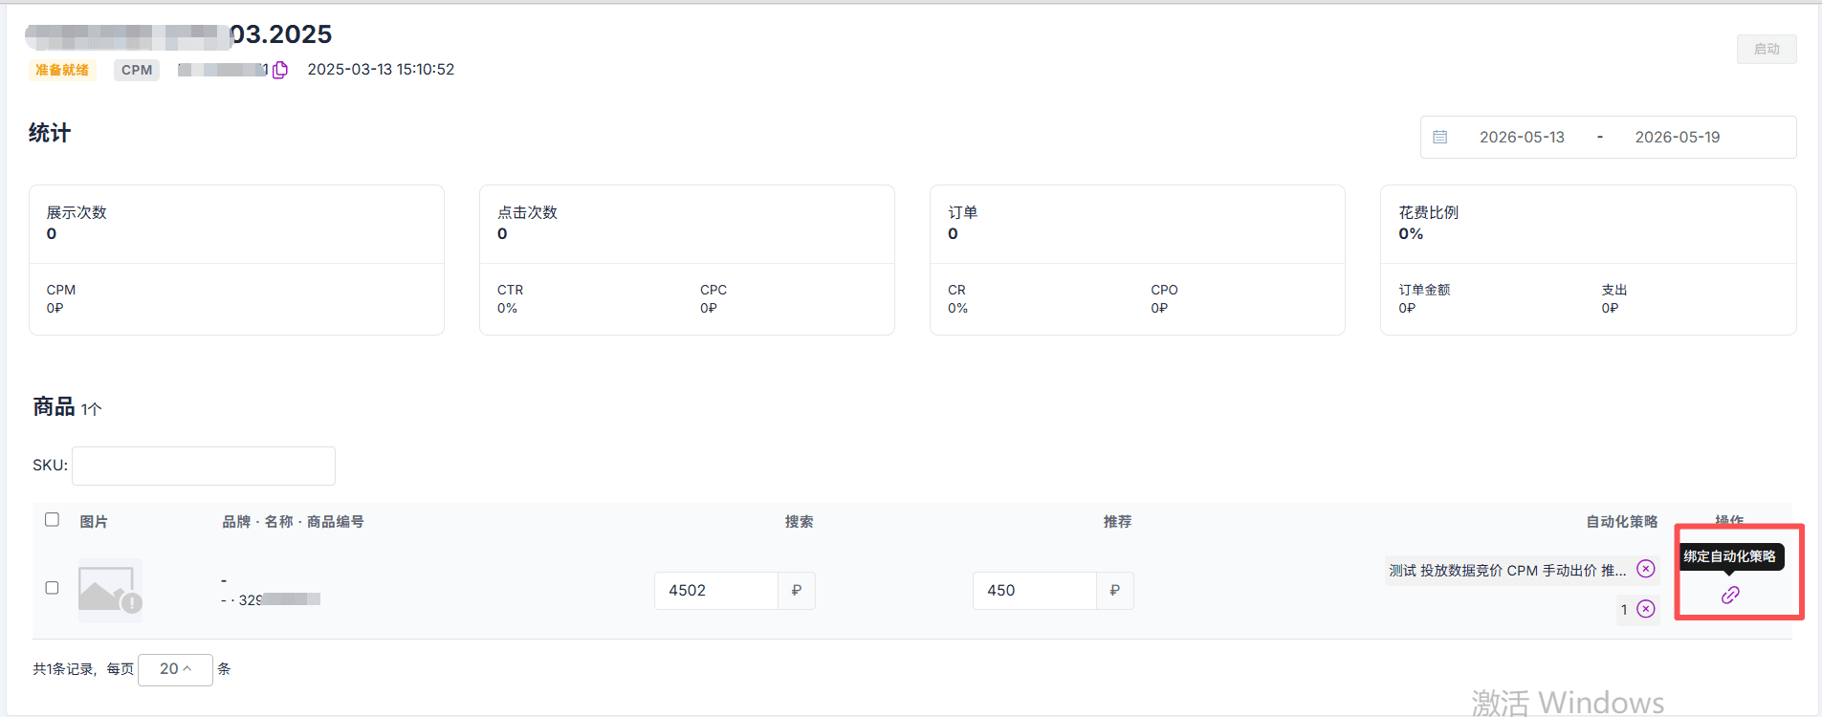The image size is (1822, 717).
Task: Edit the recommend bid field showing 450
Action: pos(1035,591)
